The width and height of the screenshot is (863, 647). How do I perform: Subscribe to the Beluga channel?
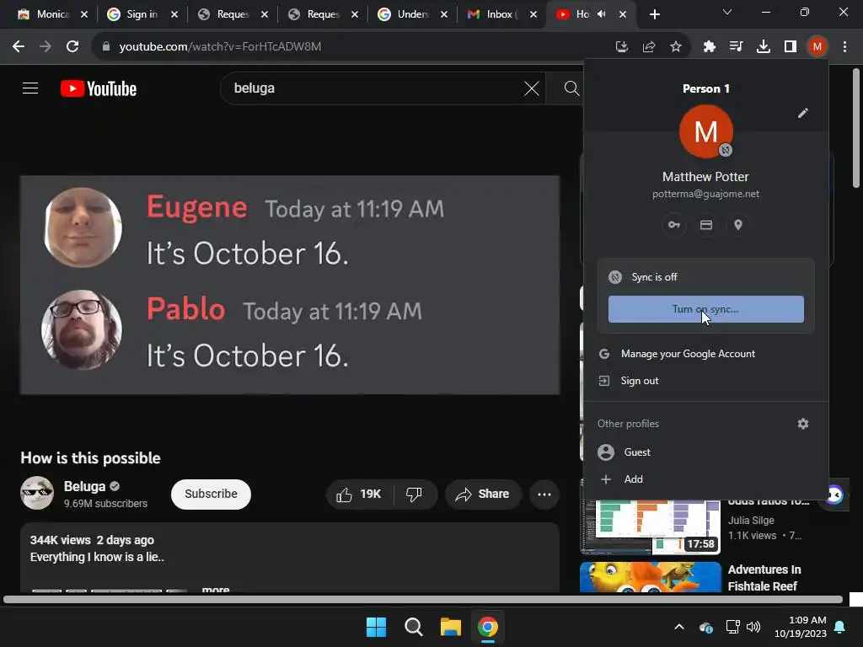[211, 494]
